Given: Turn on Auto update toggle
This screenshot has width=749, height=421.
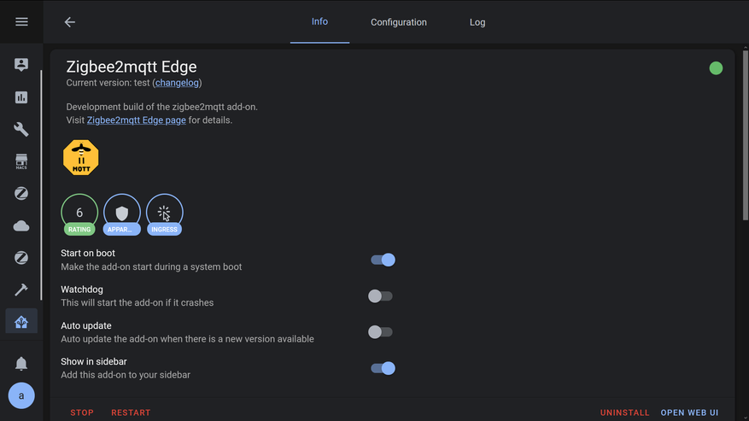Looking at the screenshot, I should pyautogui.click(x=380, y=332).
